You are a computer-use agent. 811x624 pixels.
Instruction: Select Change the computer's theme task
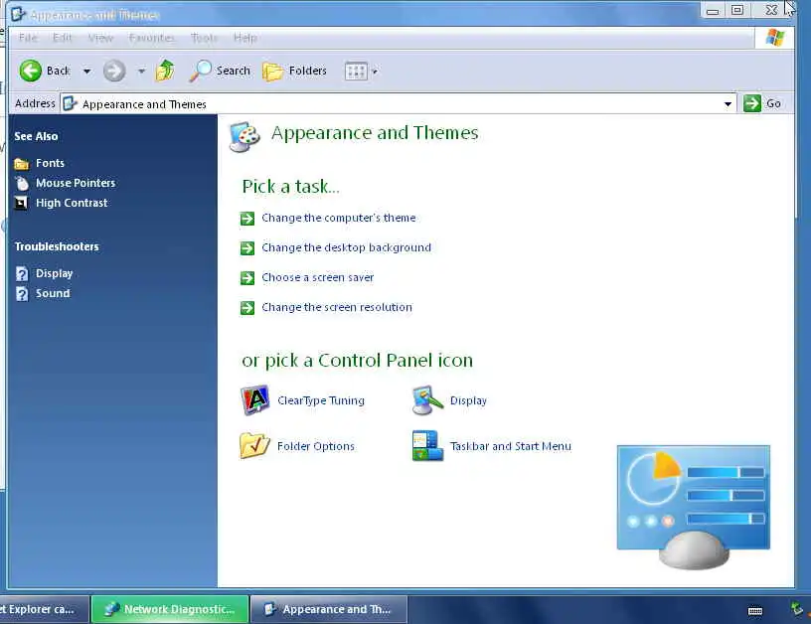[x=339, y=218]
